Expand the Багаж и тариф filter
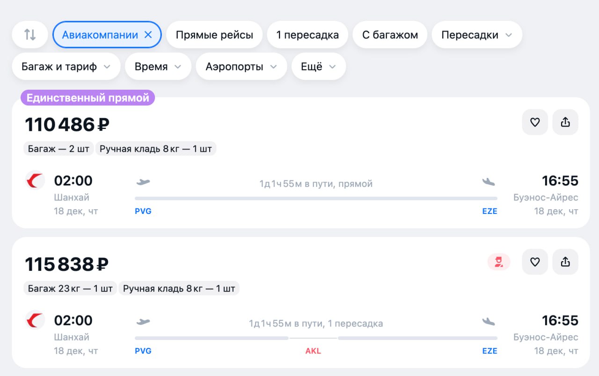 [66, 66]
